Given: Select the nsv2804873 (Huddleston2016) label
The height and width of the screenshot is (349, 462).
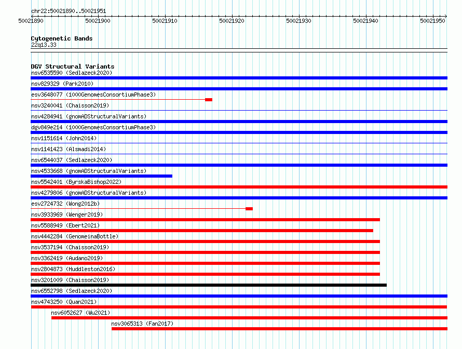Looking at the screenshot, I should (73, 269).
